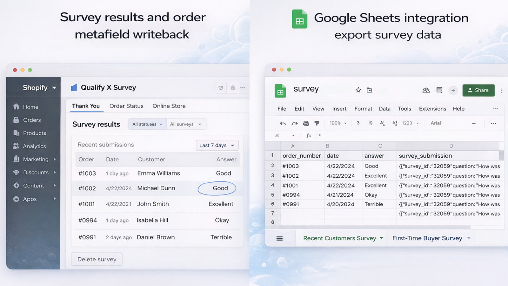This screenshot has width=508, height=286.
Task: Click the Delete survey button
Action: tap(97, 259)
